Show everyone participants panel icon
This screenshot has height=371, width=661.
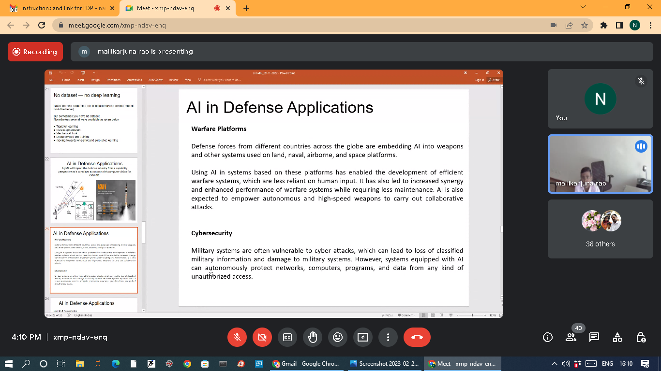coord(571,337)
